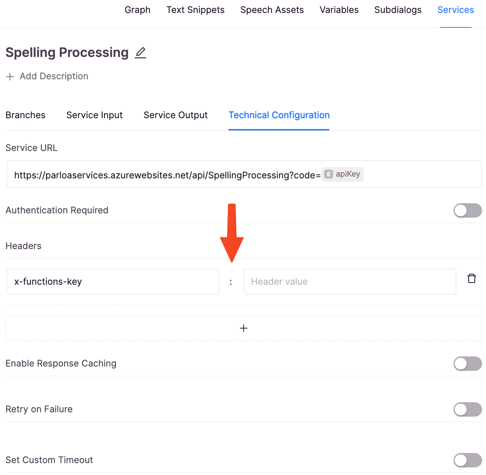Toggle Authentication Required switch
The image size is (486, 475).
[x=468, y=210]
